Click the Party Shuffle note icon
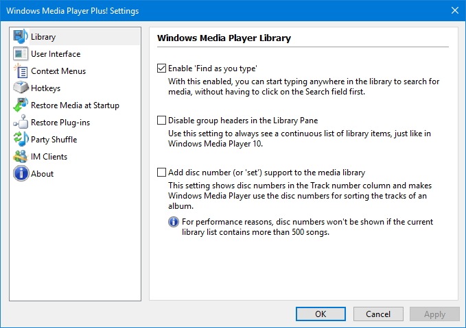466x328 pixels. click(21, 139)
